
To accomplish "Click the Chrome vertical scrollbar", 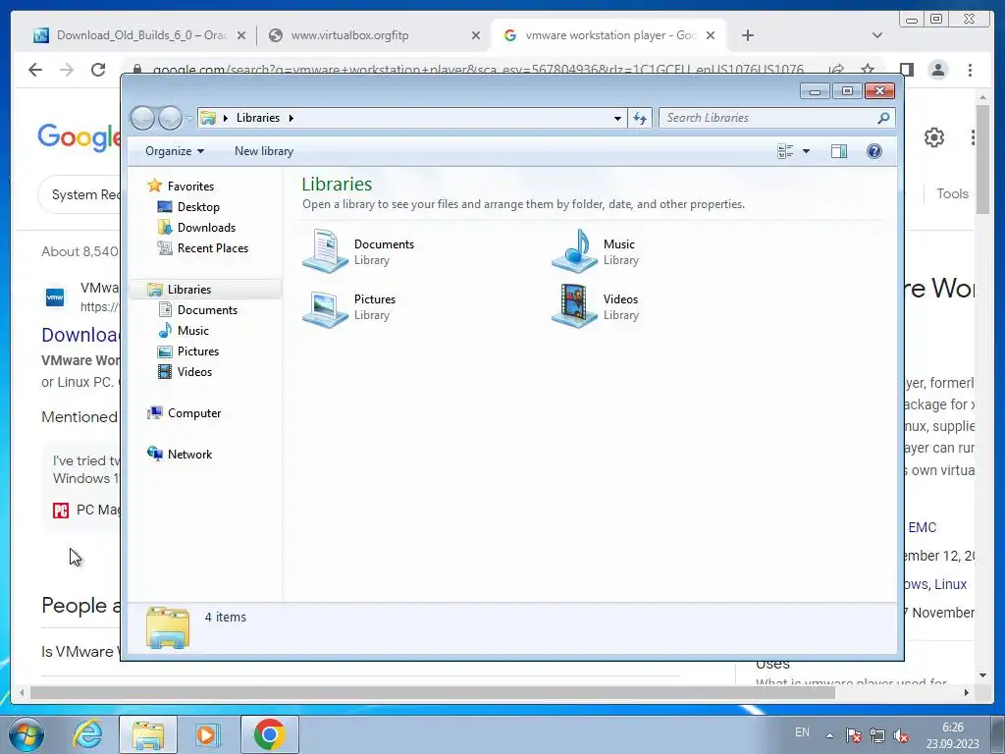I will [x=982, y=160].
